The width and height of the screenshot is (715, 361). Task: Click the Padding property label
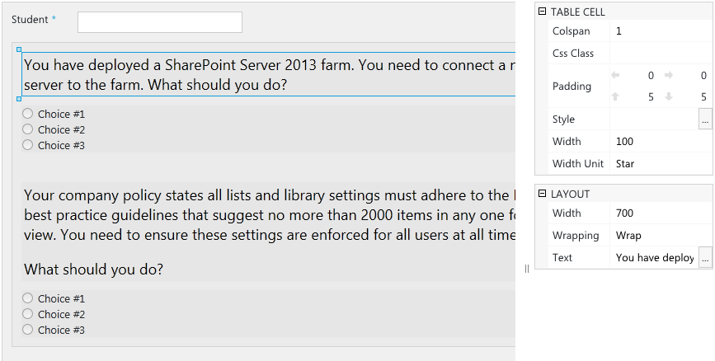click(572, 87)
